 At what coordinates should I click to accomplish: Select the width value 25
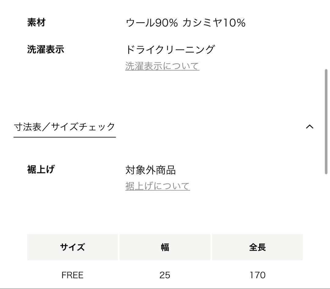pyautogui.click(x=164, y=275)
